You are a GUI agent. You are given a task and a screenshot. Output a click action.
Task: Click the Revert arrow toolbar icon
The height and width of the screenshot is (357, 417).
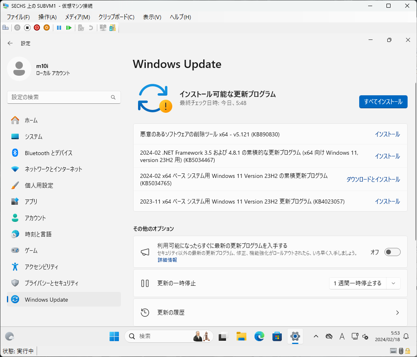pos(91,28)
